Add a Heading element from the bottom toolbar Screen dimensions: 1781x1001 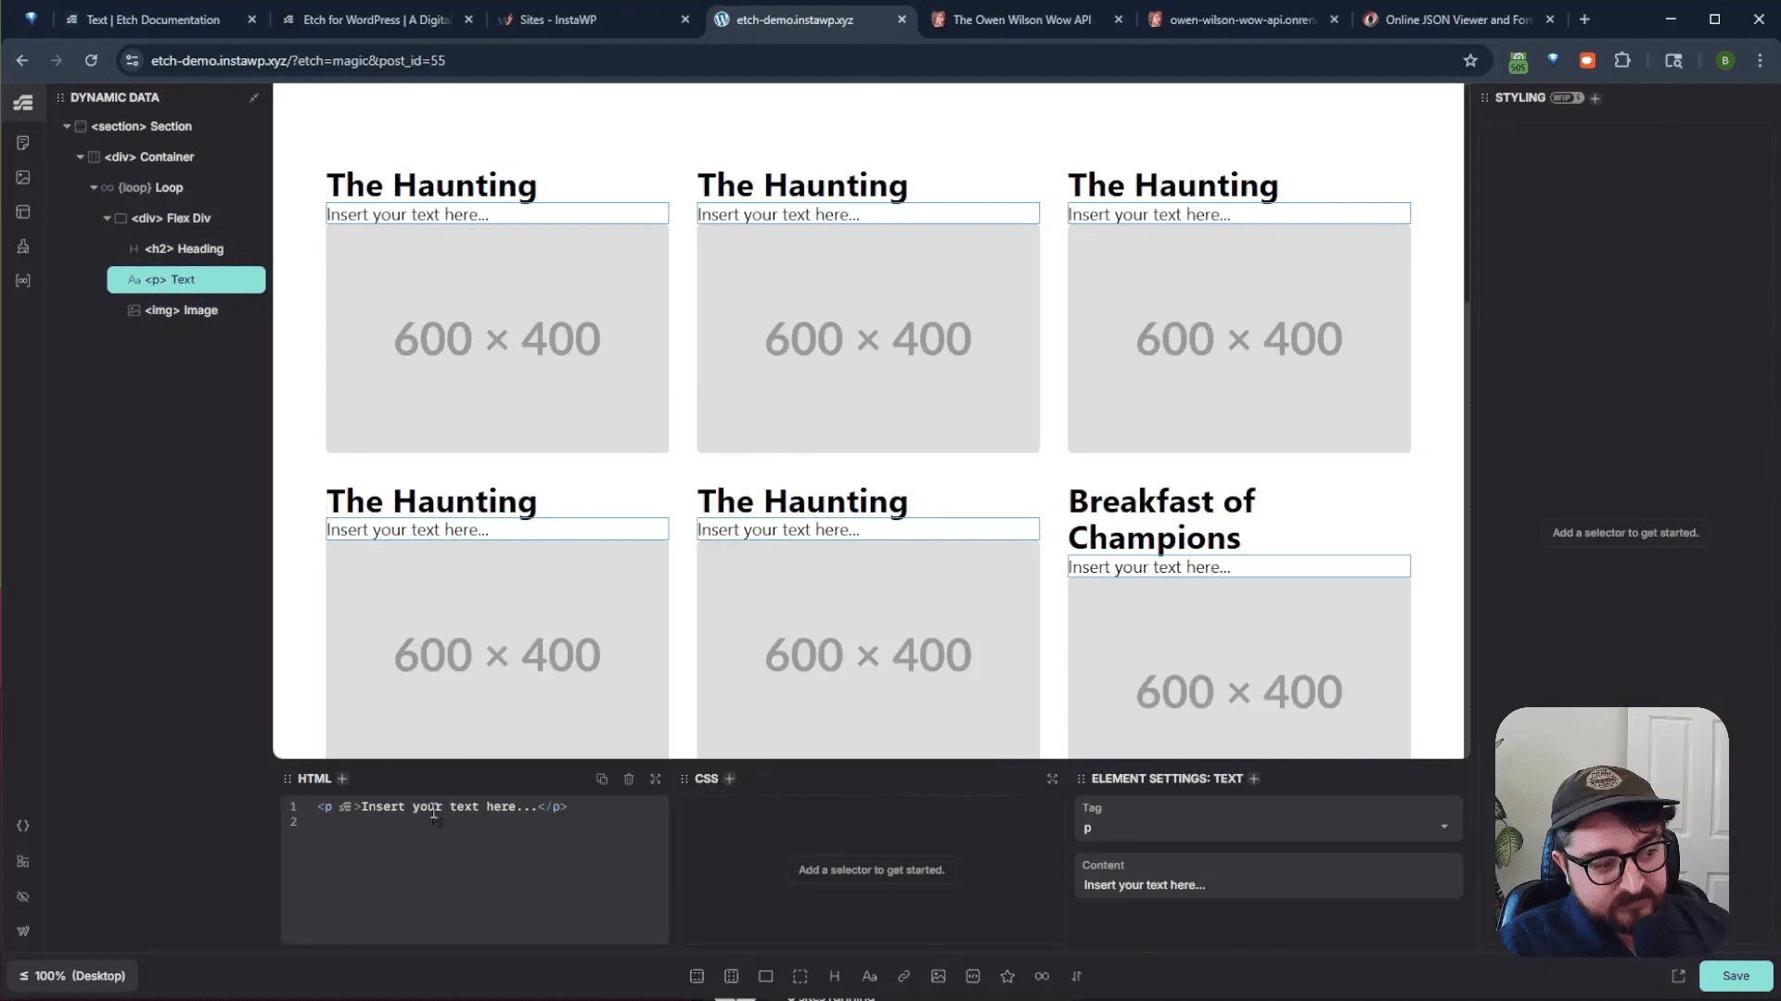pyautogui.click(x=834, y=976)
